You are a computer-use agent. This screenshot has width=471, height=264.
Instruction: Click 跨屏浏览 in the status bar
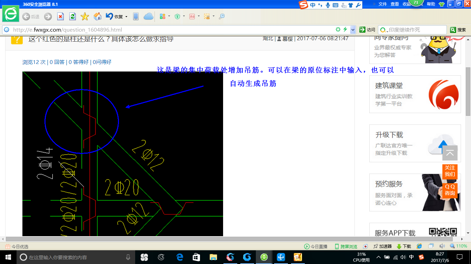pyautogui.click(x=346, y=246)
